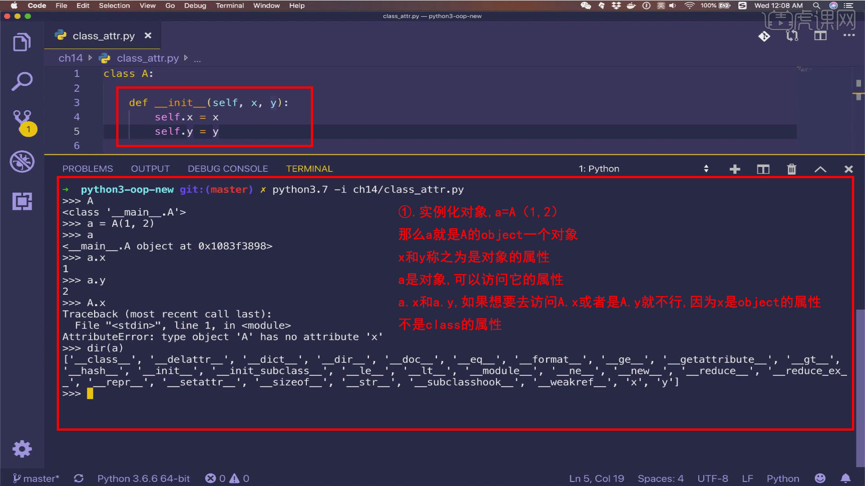Split the terminal pane
The image size is (865, 486).
[x=763, y=169]
